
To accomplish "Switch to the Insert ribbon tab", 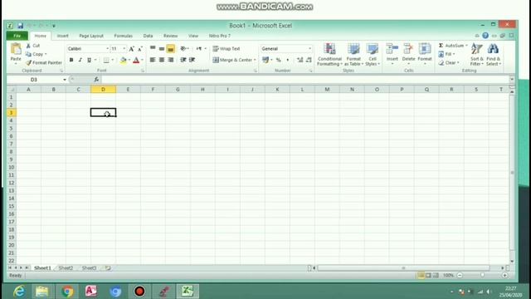I will pos(63,36).
